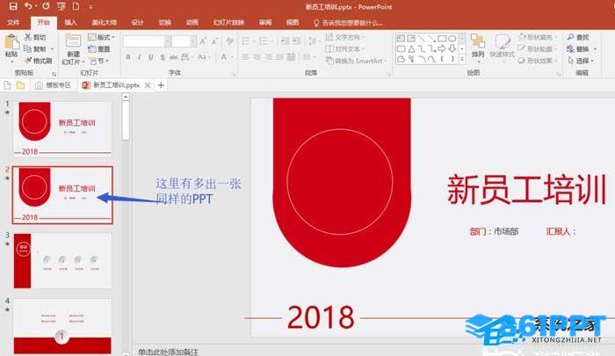Viewport: 615px width, 356px height.
Task: Click the Save icon in quick access toolbar
Action: (x=13, y=6)
